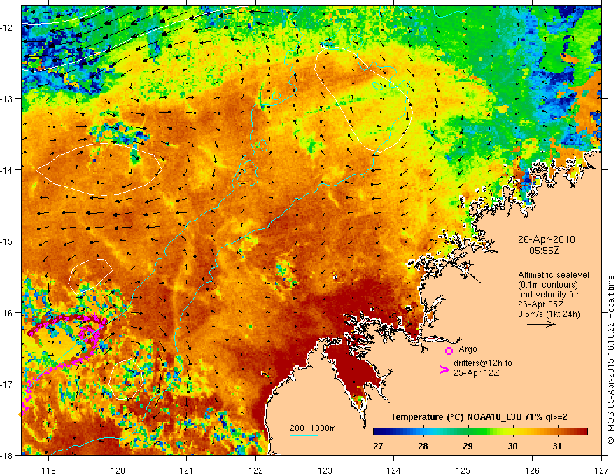The image size is (616, 476).
Task: Click the Argo legend label
Action: (x=468, y=349)
